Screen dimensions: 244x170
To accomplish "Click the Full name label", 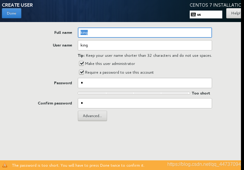I will pos(63,33).
